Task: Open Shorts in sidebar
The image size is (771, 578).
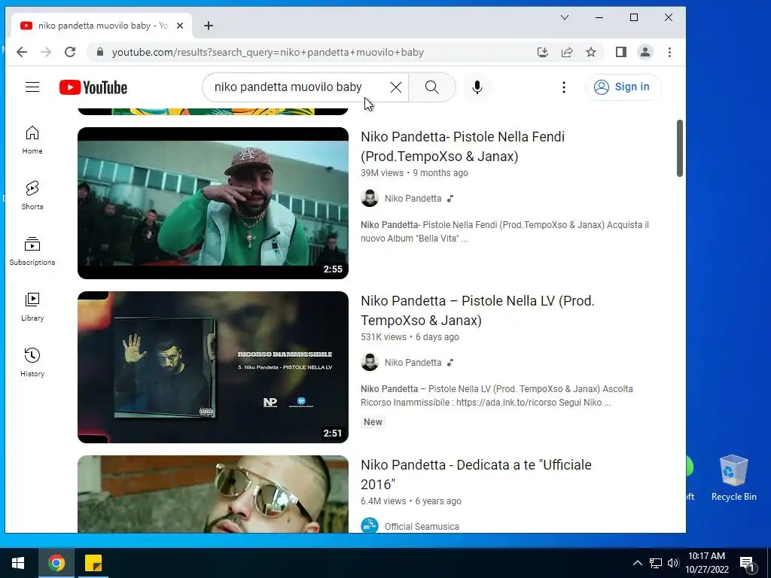Action: click(x=32, y=196)
